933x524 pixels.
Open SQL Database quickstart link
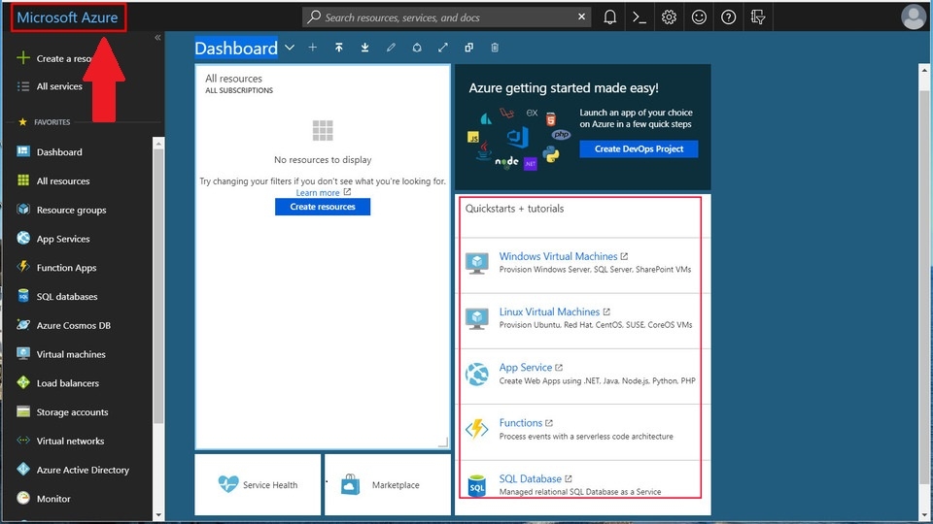tap(531, 478)
